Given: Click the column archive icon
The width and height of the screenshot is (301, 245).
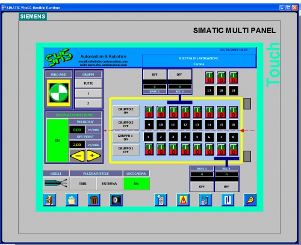Looking at the screenshot, I should click(94, 200).
